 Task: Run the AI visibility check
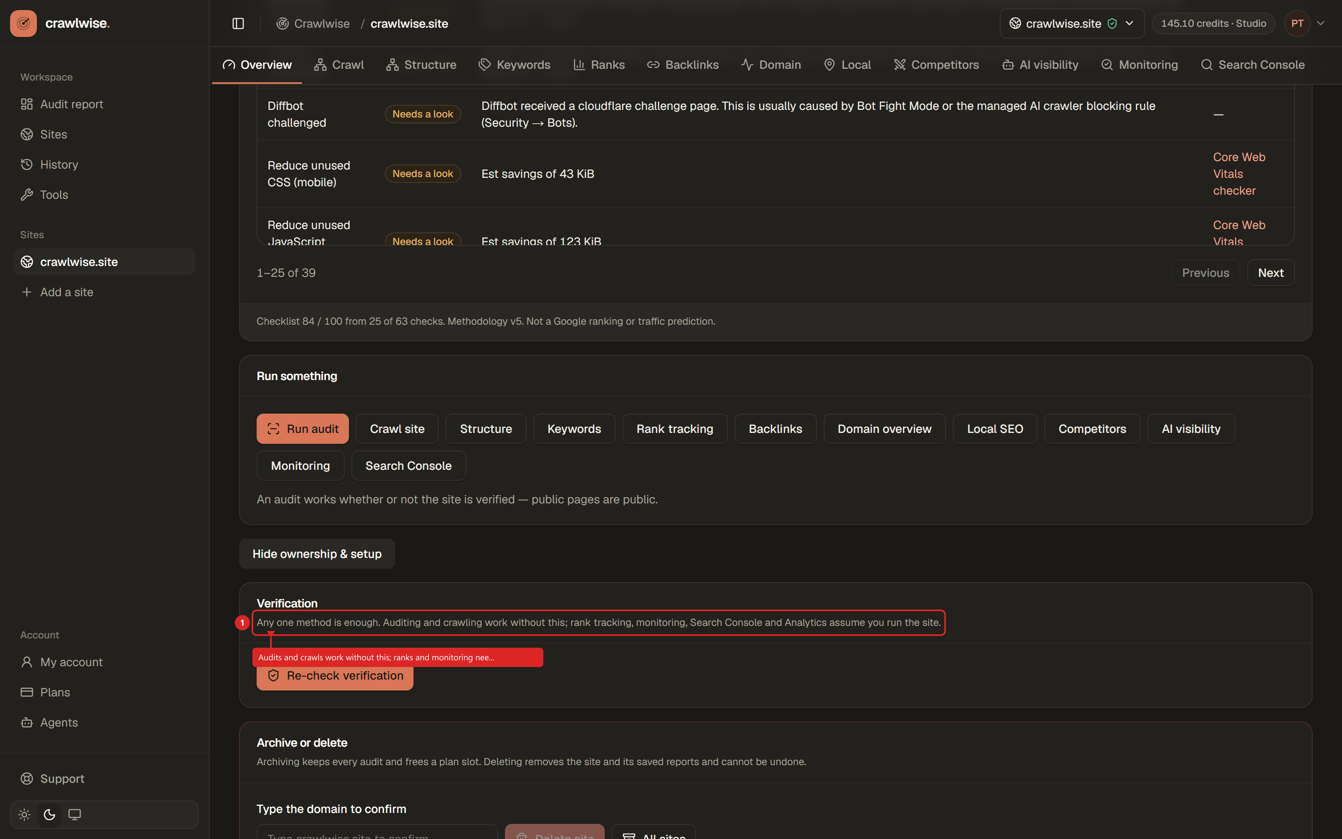pyautogui.click(x=1191, y=429)
